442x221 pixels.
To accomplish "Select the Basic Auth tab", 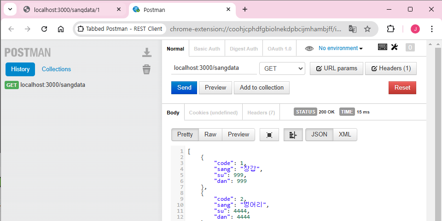I will 207,49.
